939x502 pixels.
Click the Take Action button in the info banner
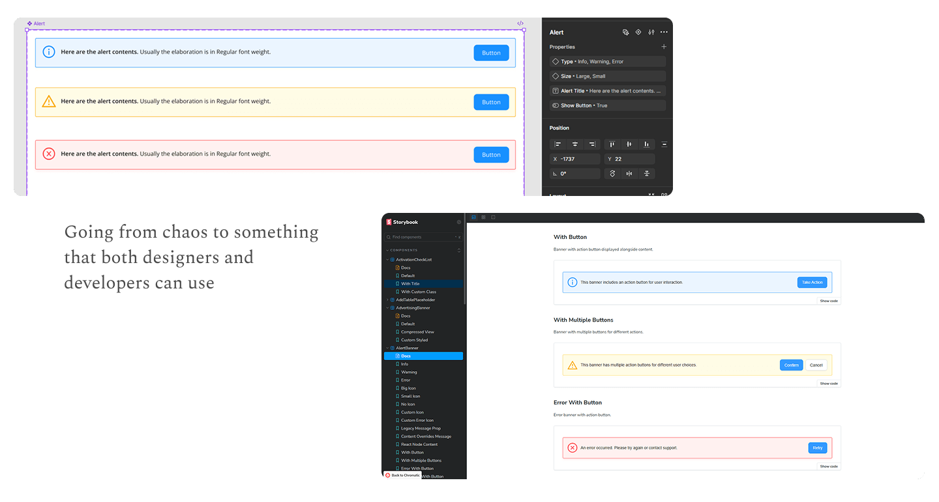coord(812,282)
